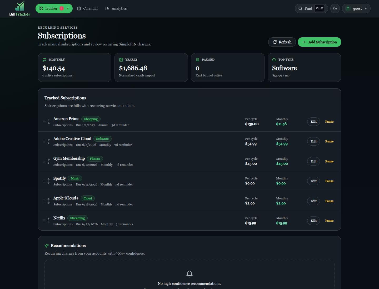Pause the Apple iCloud+ subscription
This screenshot has width=379, height=289.
coord(329,201)
